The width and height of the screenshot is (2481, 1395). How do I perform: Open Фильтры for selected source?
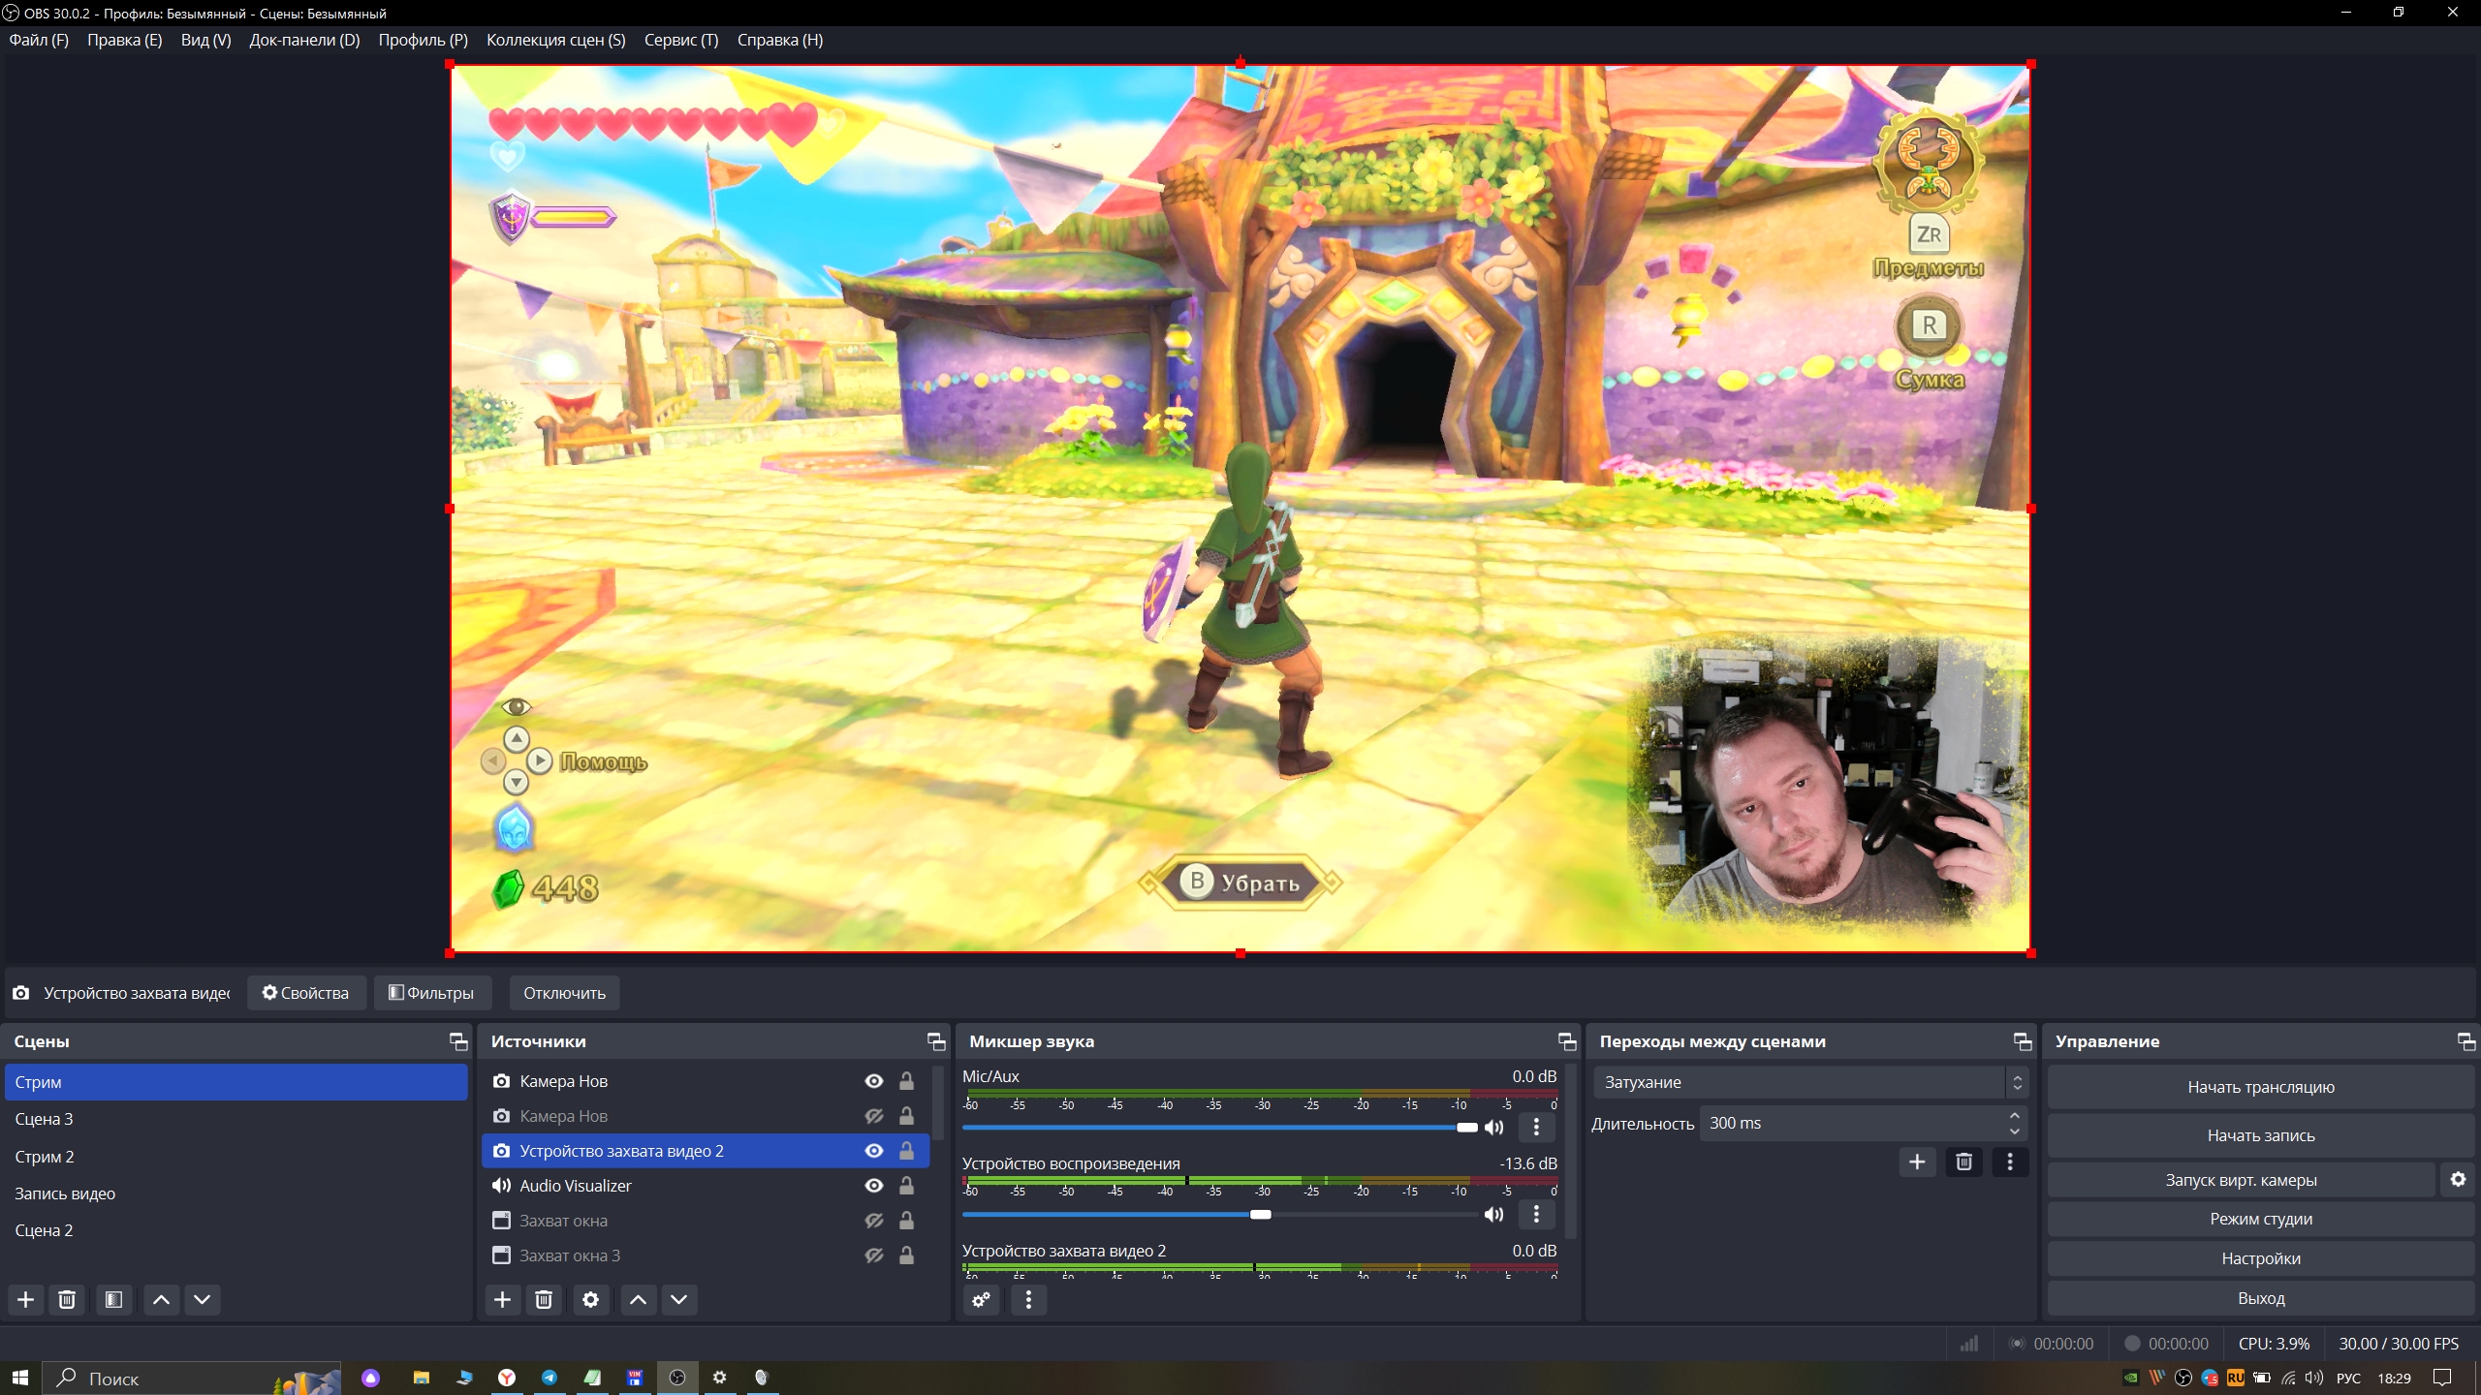click(x=432, y=993)
